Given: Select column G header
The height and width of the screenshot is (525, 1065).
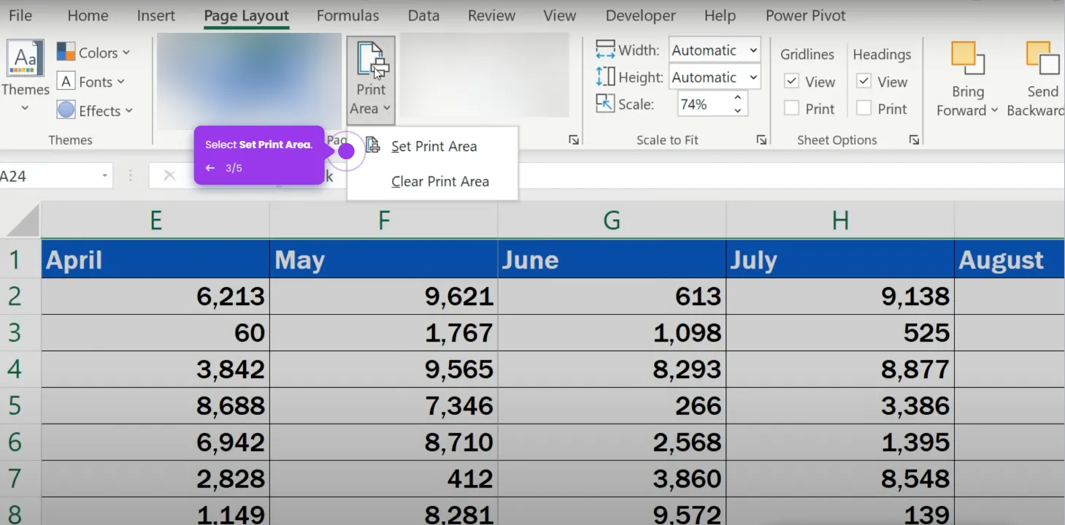Looking at the screenshot, I should coord(612,220).
